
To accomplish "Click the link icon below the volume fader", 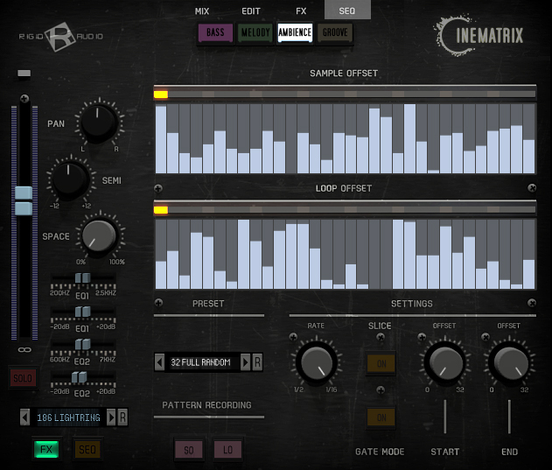I will pyautogui.click(x=24, y=350).
